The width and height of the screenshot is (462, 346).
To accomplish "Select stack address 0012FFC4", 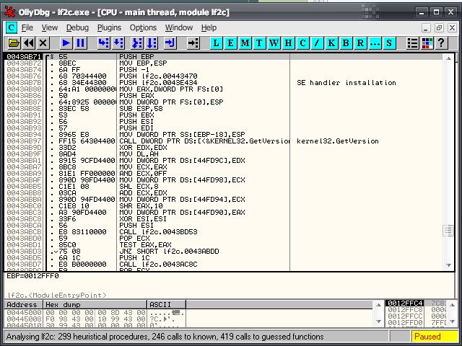I will [x=405, y=303].
